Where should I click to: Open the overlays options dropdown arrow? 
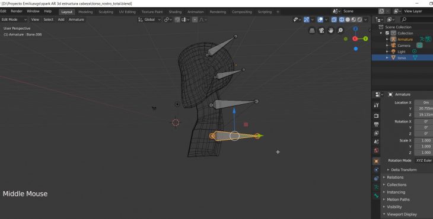(326, 20)
